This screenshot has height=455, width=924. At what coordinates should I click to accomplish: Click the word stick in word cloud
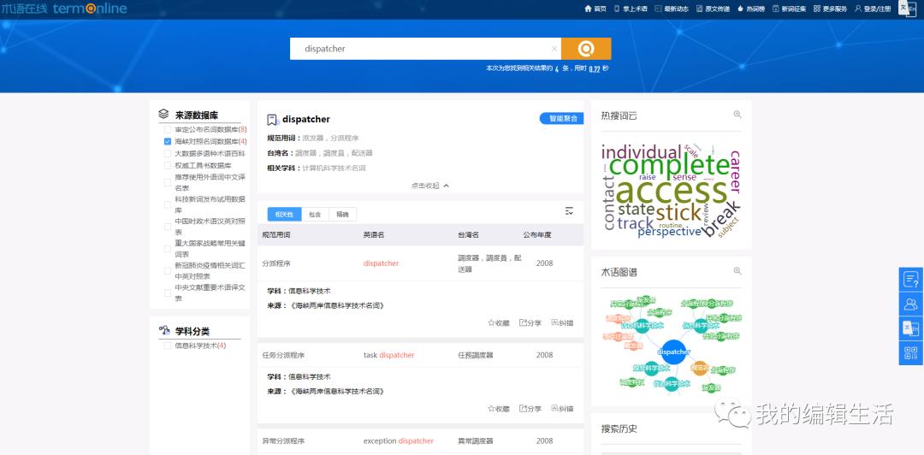[x=678, y=211]
